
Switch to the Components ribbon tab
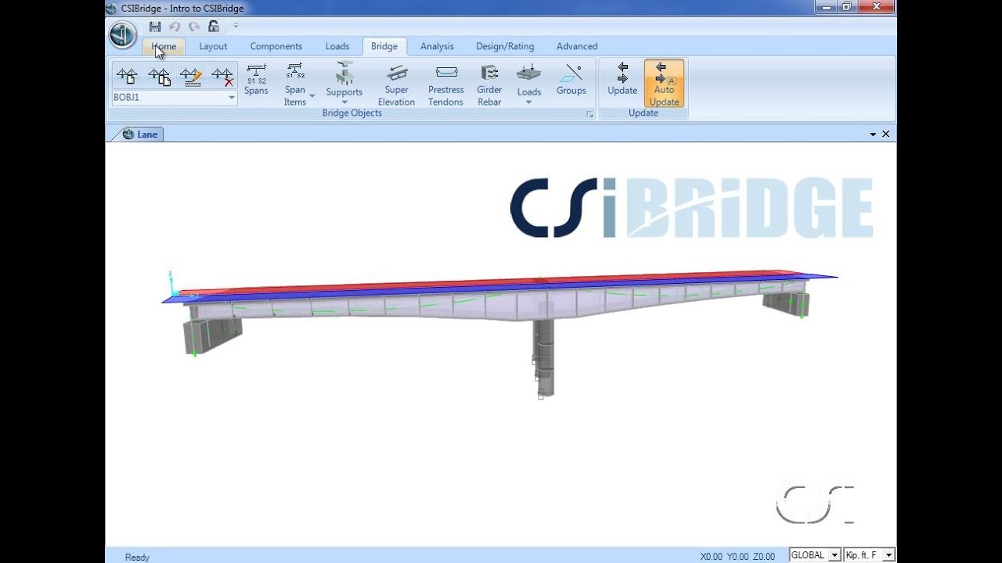pyautogui.click(x=276, y=46)
